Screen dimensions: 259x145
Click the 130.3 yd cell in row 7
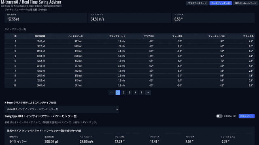point(41,71)
